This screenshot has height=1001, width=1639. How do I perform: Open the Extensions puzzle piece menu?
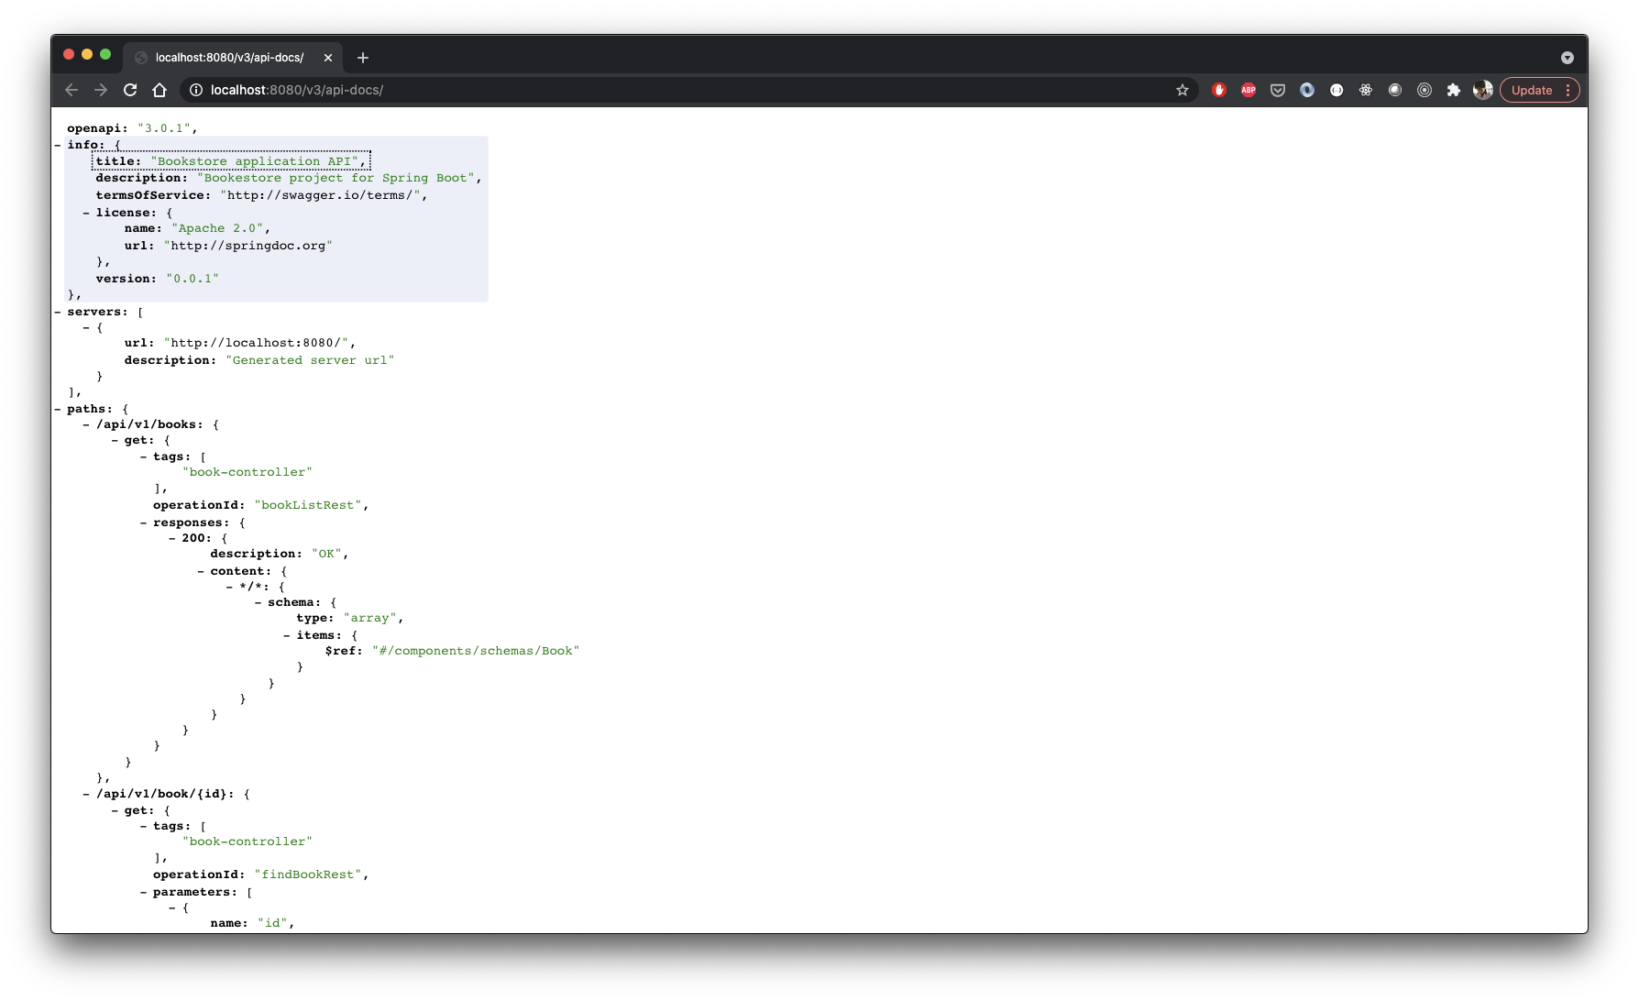(x=1454, y=90)
